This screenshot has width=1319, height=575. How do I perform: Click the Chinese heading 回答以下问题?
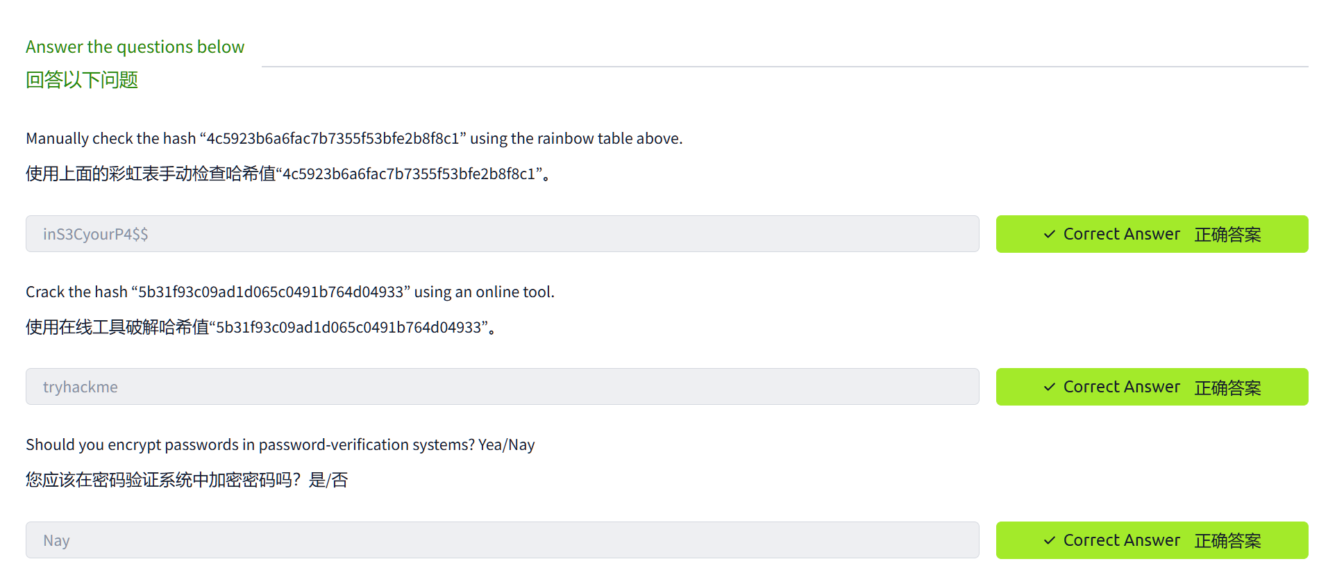tap(82, 80)
